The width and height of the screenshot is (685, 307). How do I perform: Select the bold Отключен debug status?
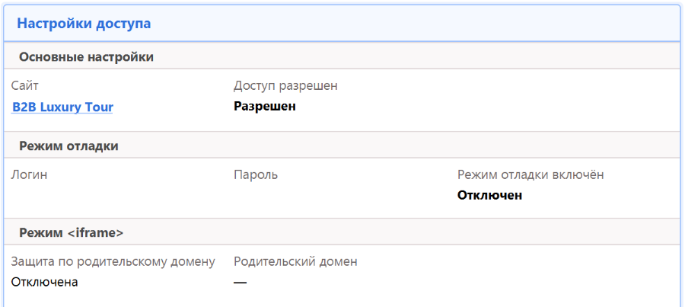[489, 195]
